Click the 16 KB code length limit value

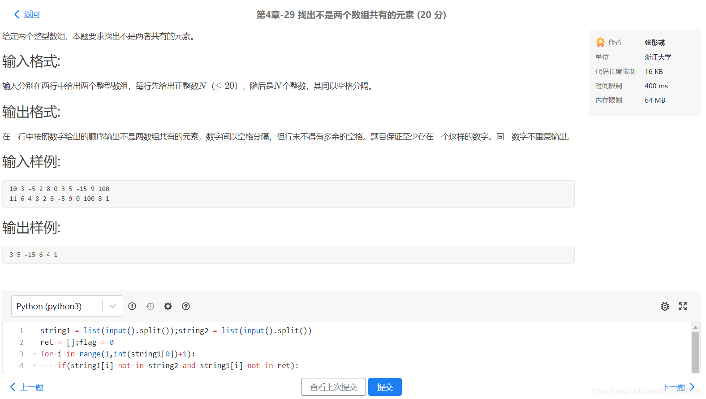[x=654, y=71]
